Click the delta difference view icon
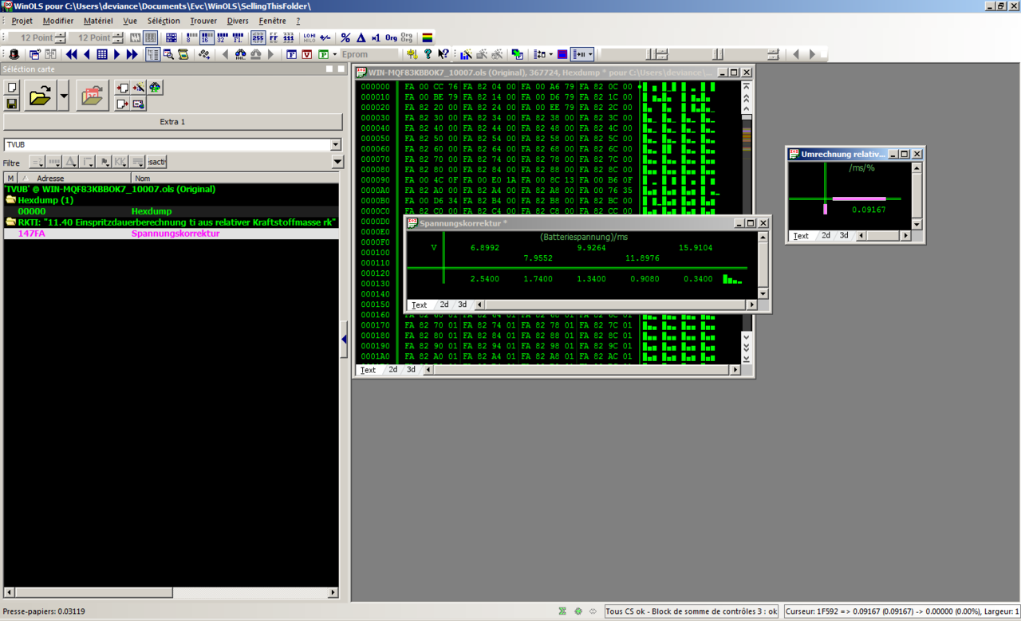Screen dimensions: 1021x621 click(361, 37)
